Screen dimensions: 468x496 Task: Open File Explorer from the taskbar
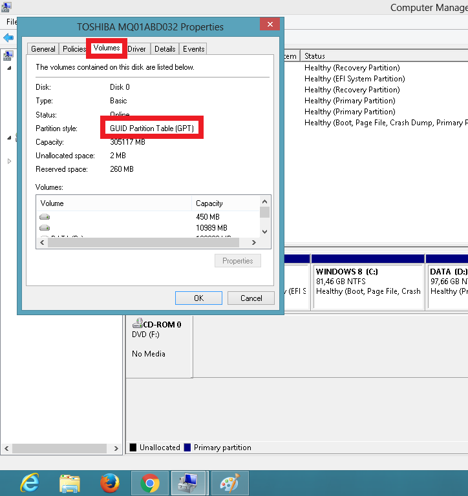point(70,483)
